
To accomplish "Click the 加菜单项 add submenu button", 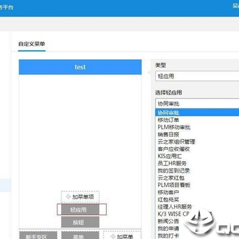I will 80,197.
